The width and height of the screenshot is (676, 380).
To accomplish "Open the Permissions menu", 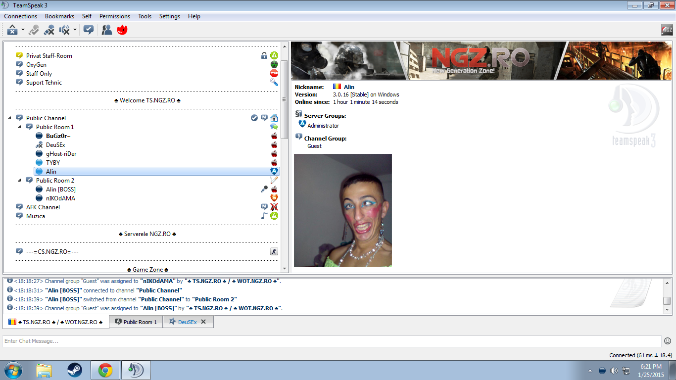I will 114,16.
